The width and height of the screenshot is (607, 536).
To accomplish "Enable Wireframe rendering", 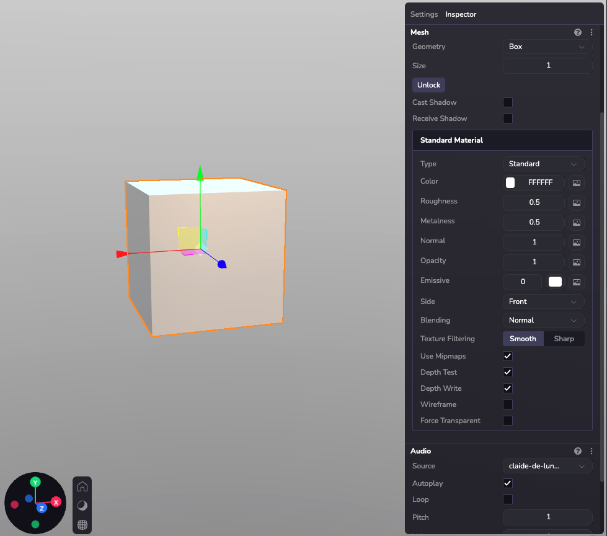I will (508, 404).
